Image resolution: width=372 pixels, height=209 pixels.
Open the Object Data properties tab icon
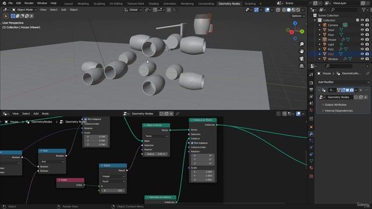[x=312, y=161]
